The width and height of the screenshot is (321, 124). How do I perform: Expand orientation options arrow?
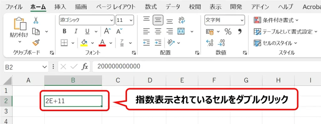point(178,43)
